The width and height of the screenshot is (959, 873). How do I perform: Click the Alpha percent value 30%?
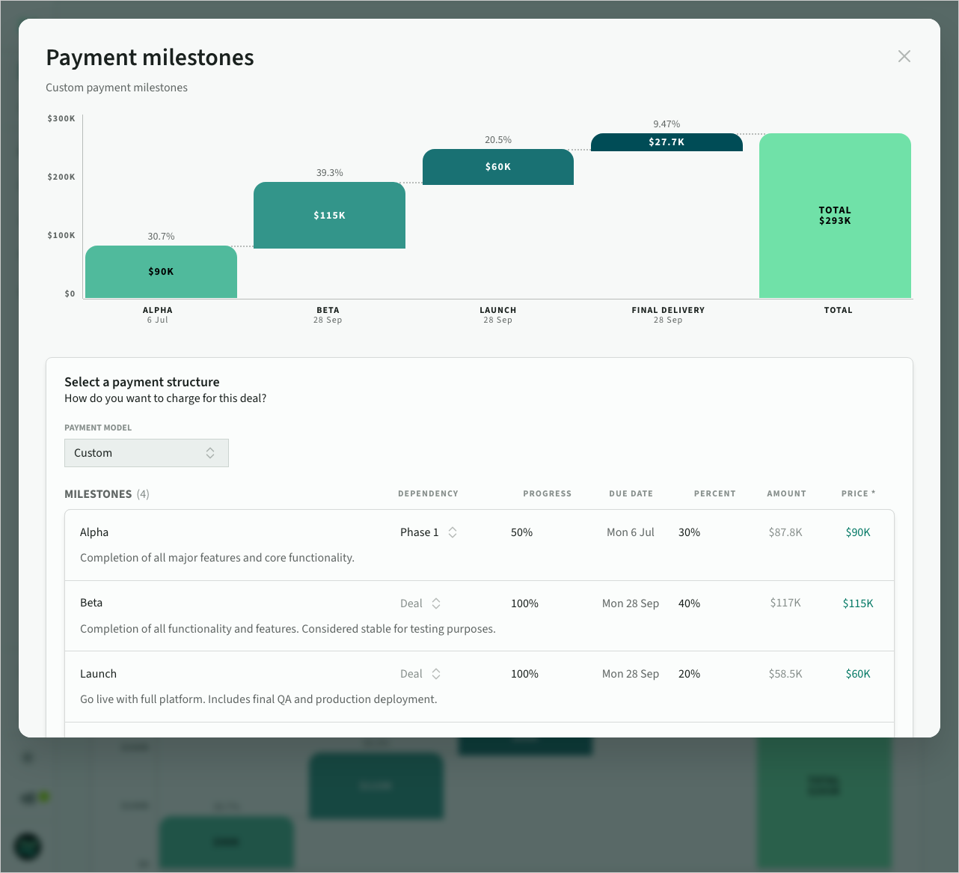tap(689, 532)
